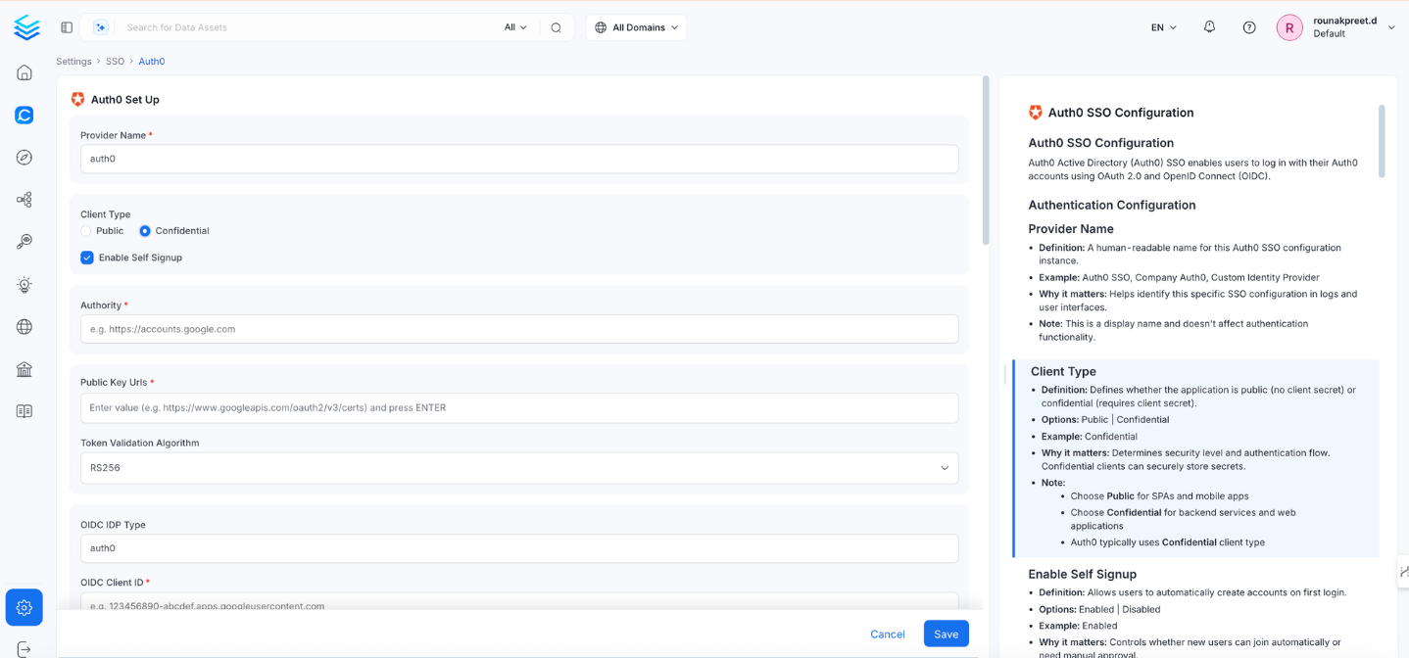Click inside the Authority input field
This screenshot has width=1409, height=658.
click(x=519, y=329)
